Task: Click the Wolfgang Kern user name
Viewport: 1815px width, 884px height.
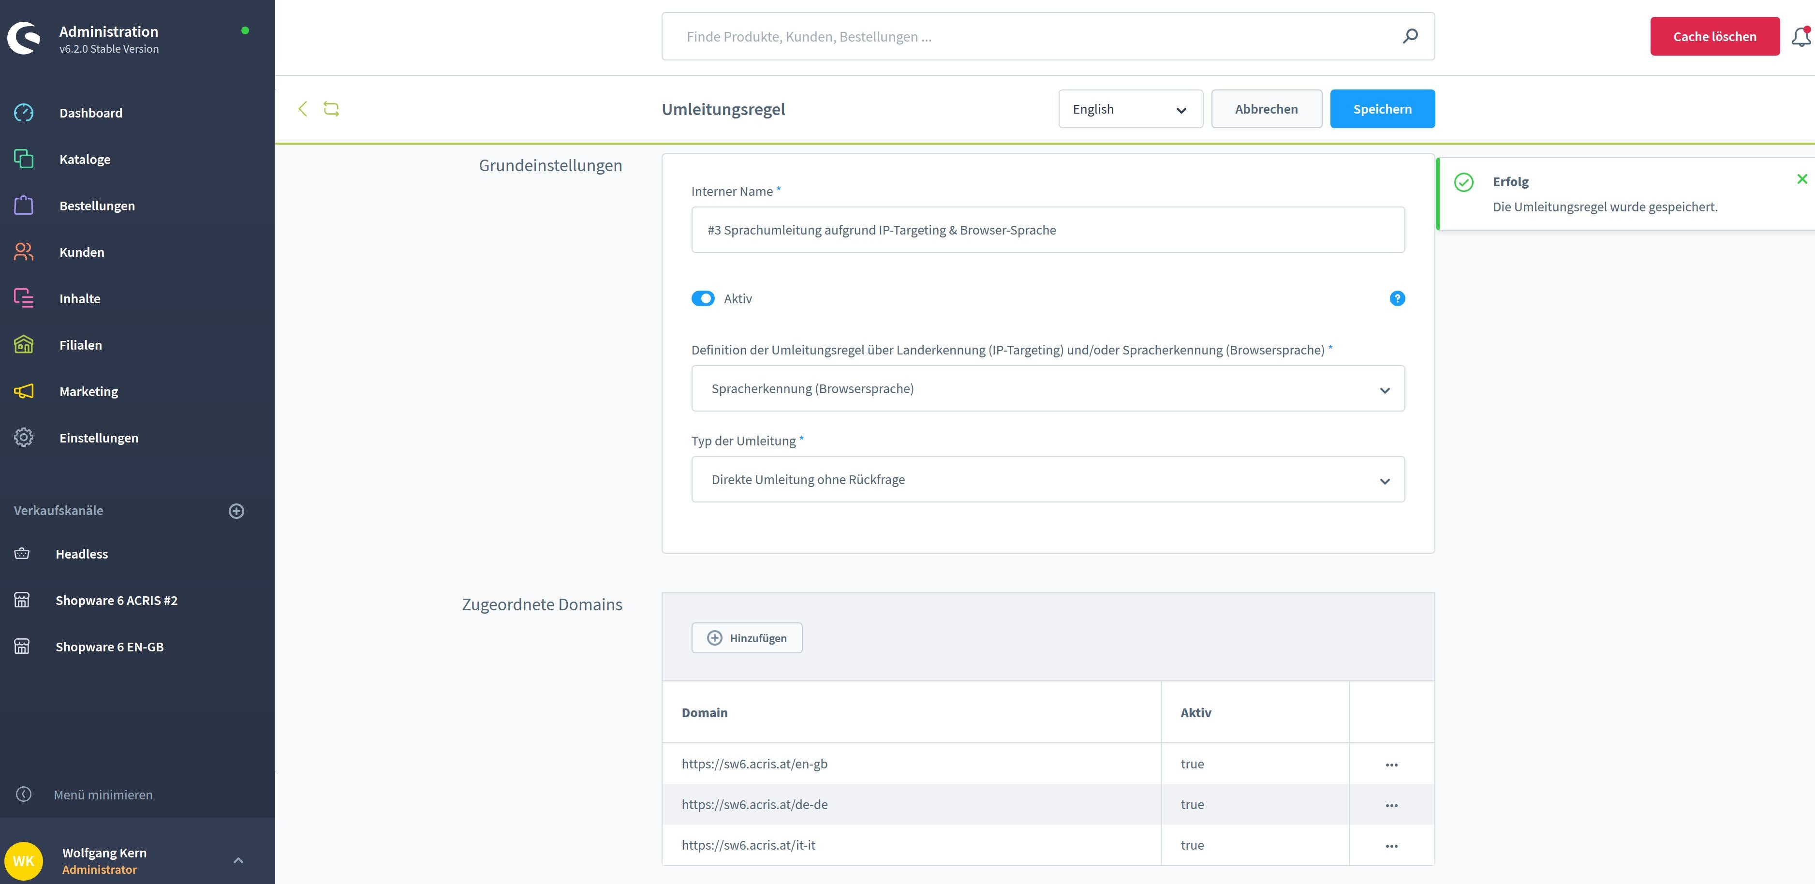Action: [104, 852]
